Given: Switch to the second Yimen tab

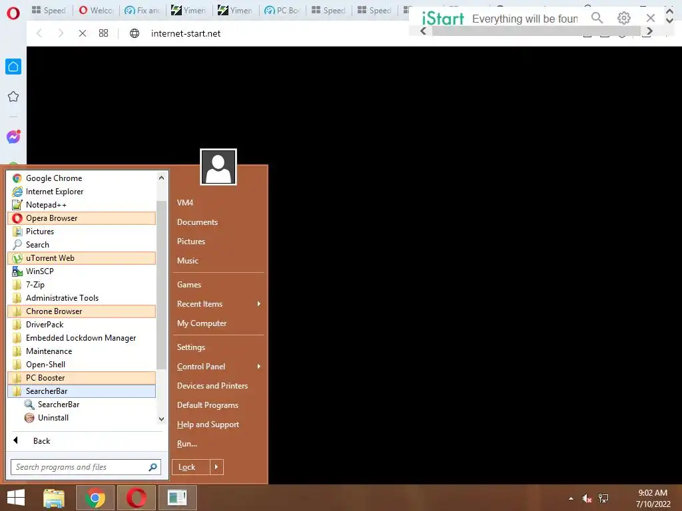Looking at the screenshot, I should click(x=235, y=10).
